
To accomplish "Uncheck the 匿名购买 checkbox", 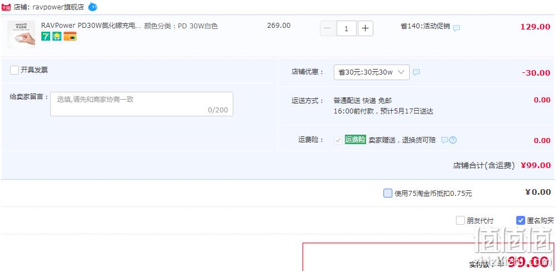I will point(520,221).
